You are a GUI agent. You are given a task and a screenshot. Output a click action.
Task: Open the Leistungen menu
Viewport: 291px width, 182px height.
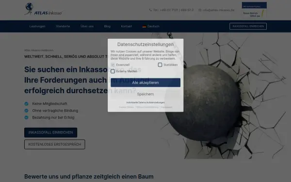pyautogui.click(x=37, y=26)
